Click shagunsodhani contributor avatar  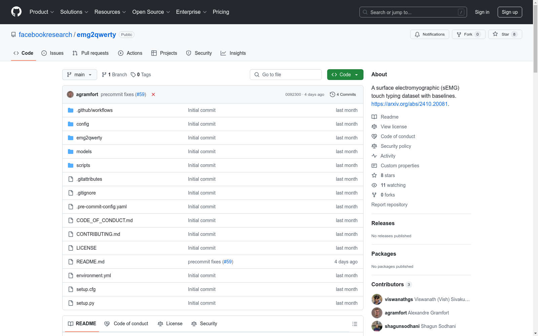[377, 326]
